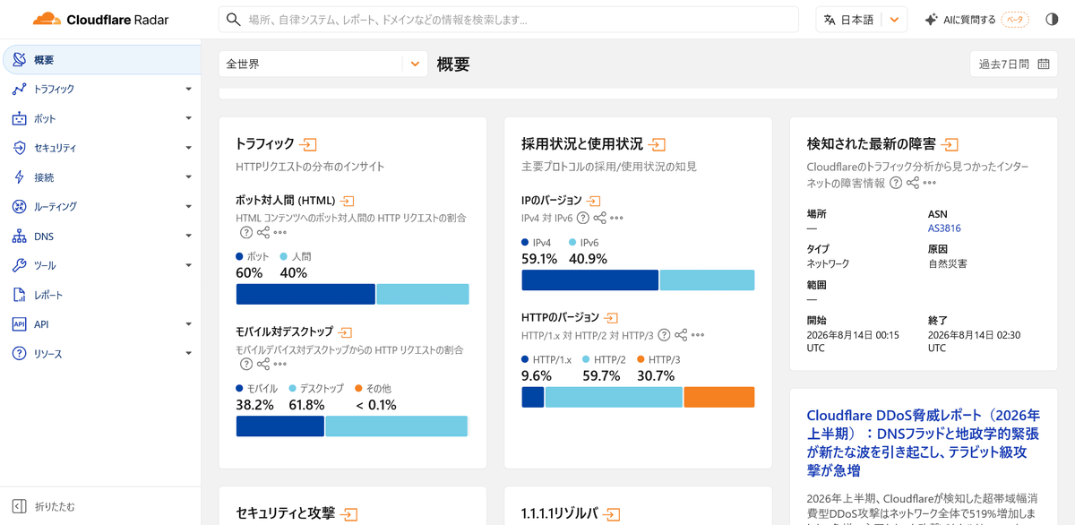Click the search magnifier icon
Image resolution: width=1075 pixels, height=525 pixels.
coord(233,20)
